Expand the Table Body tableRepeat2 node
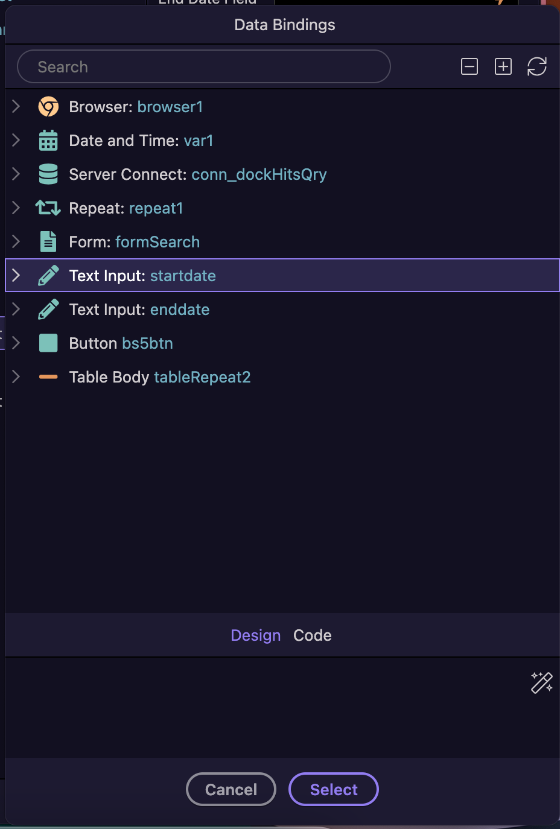This screenshot has width=560, height=829. pos(16,377)
